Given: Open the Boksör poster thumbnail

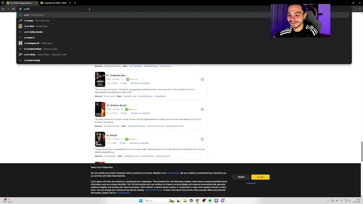Looking at the screenshot, I should click(x=100, y=139).
